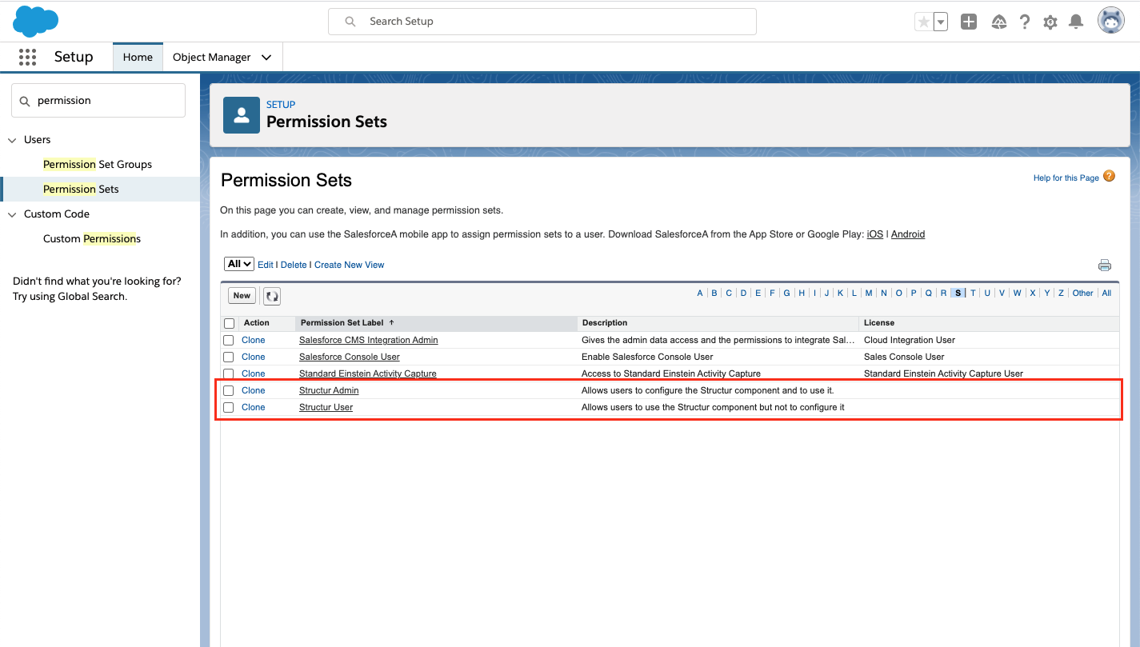Check the Salesforce Console User row

tap(229, 357)
